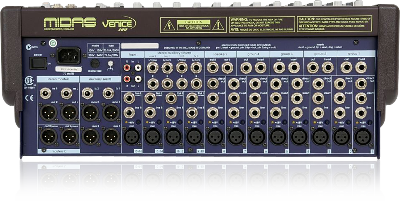The width and height of the screenshot is (400, 201).
Task: Click the blank white label strip
Action: [x=140, y=46]
